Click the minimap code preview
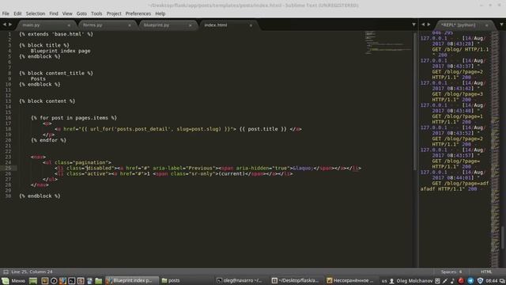The height and width of the screenshot is (285, 506). (388, 42)
